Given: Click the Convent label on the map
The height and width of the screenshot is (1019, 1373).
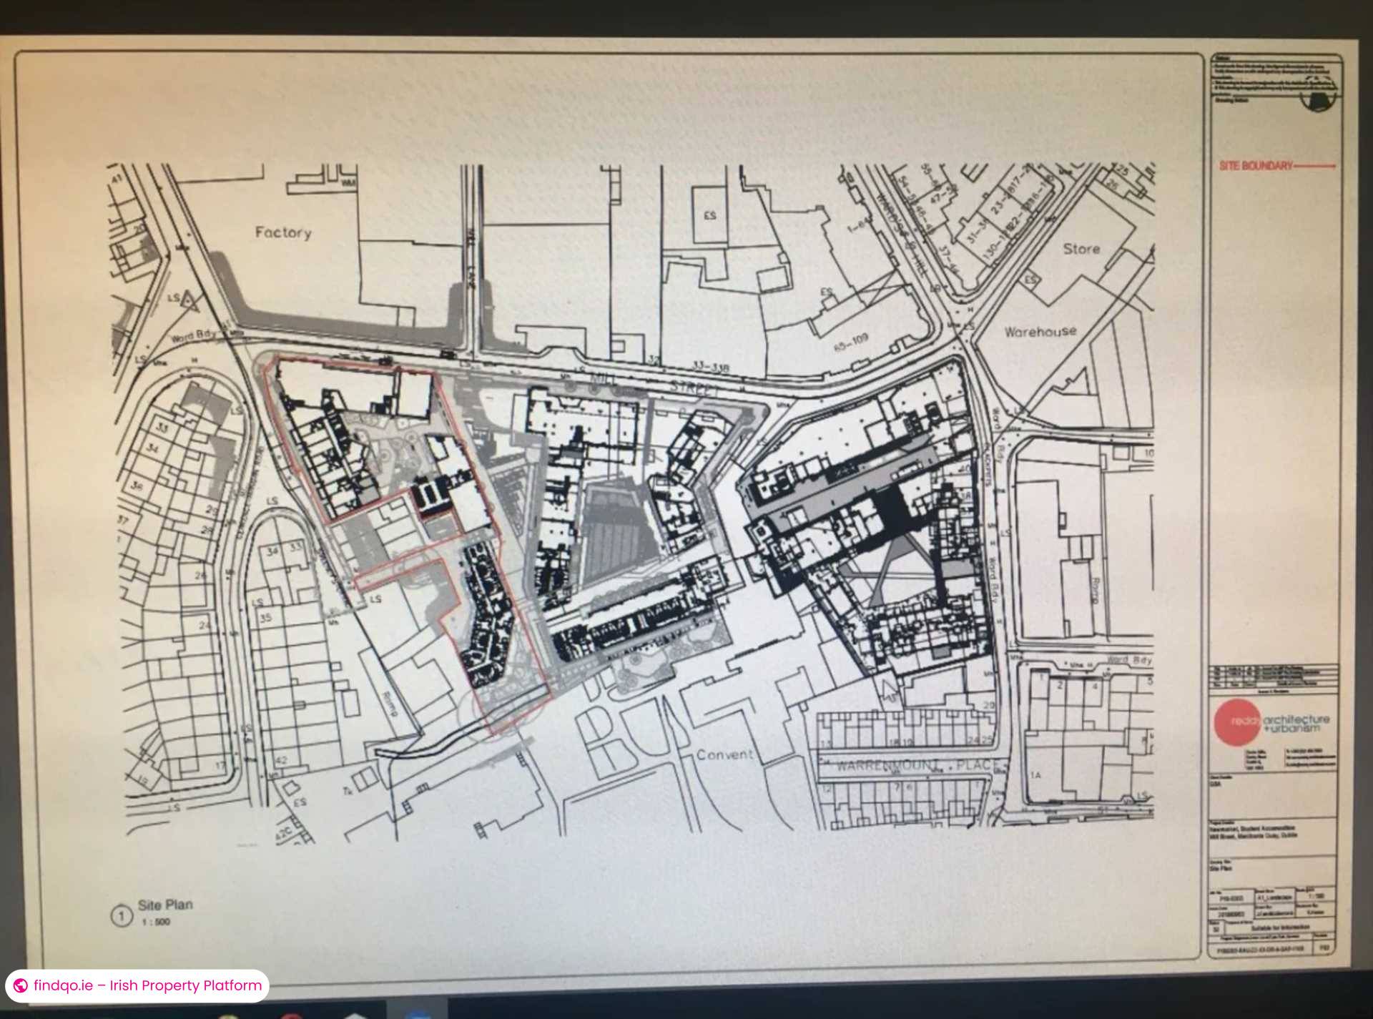Looking at the screenshot, I should [724, 754].
